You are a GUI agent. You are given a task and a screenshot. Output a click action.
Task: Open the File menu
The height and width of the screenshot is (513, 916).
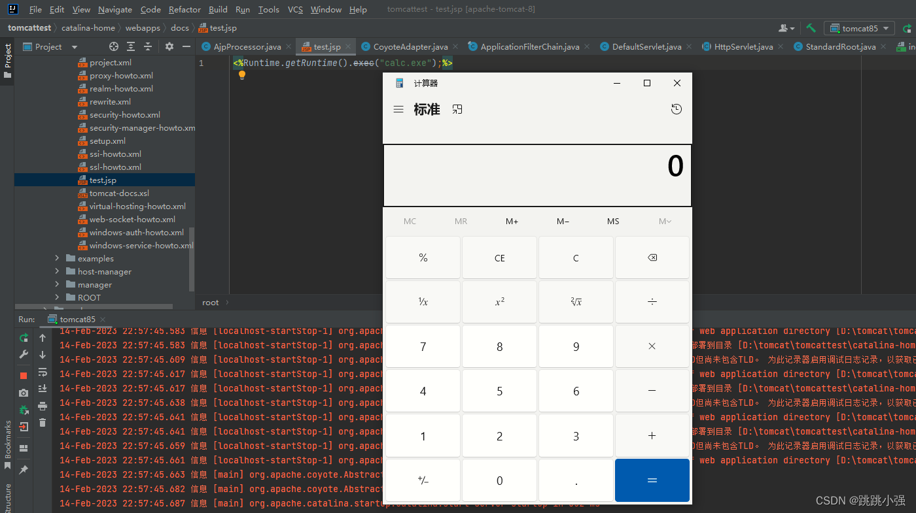coord(35,10)
